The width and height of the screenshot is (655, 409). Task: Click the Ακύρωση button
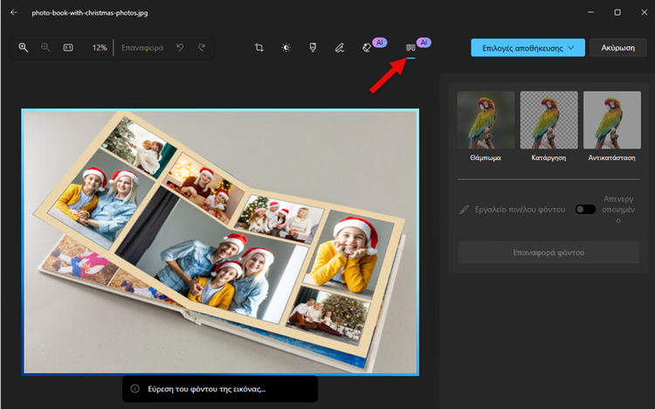[618, 47]
